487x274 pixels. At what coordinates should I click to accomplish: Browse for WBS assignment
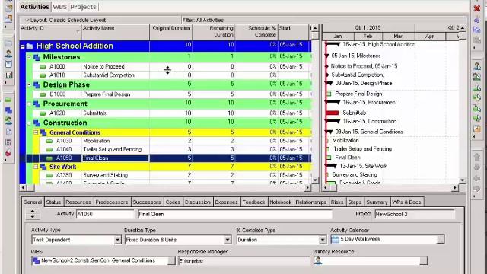(171, 260)
